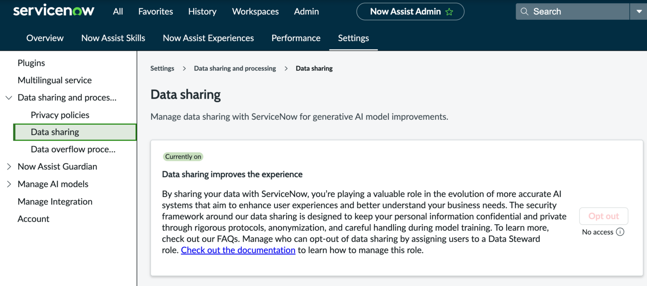Open the Workspaces menu
The width and height of the screenshot is (647, 286).
point(255,11)
